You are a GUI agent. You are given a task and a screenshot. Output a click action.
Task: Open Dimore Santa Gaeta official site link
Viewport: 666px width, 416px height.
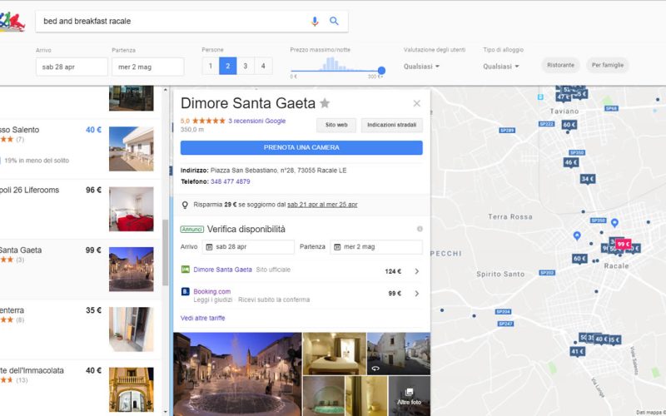point(222,270)
